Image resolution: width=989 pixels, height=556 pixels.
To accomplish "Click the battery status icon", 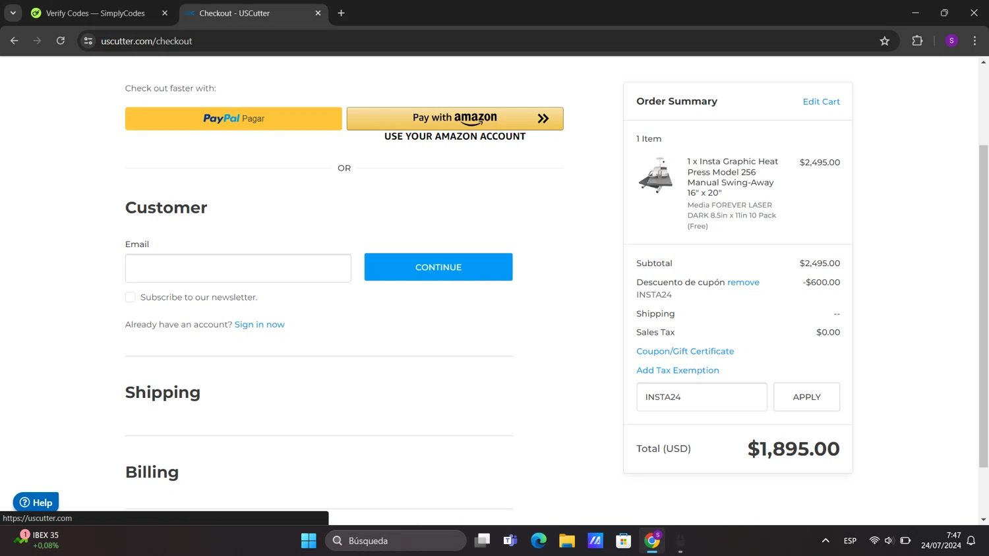I will (905, 541).
